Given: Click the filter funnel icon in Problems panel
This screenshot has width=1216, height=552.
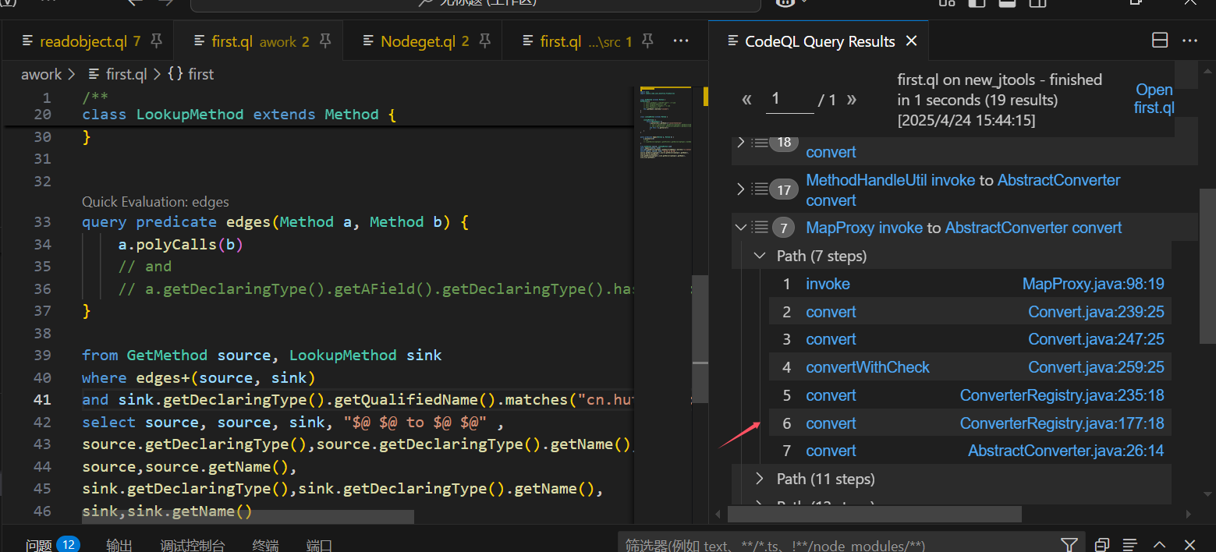Looking at the screenshot, I should [1069, 544].
